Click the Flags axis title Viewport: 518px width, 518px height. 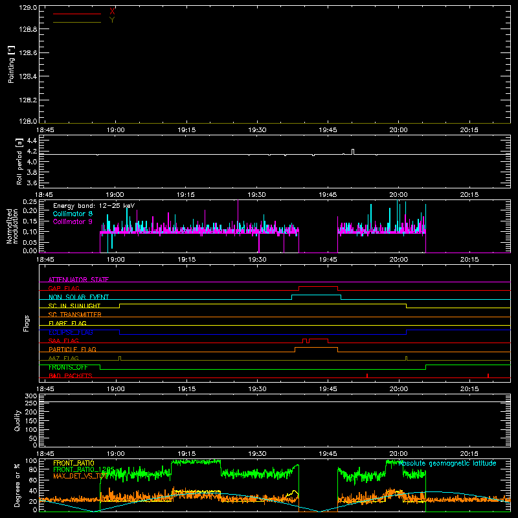(x=27, y=323)
